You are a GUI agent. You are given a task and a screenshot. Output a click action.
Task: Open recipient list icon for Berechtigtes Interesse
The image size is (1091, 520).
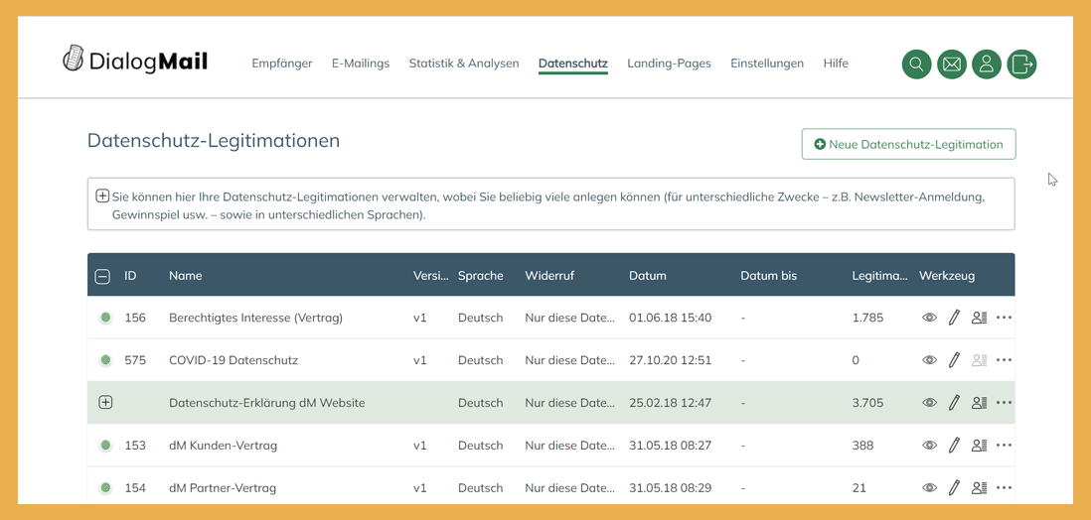tap(980, 318)
